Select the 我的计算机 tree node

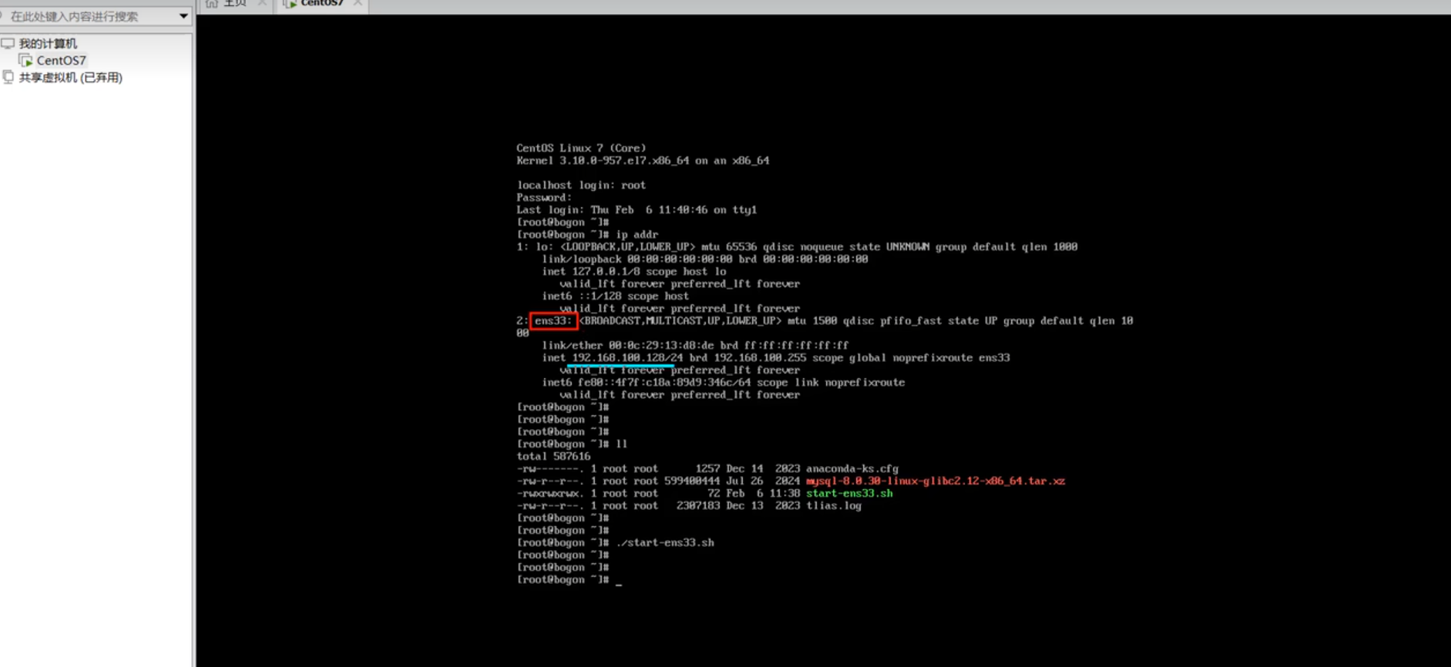point(48,44)
